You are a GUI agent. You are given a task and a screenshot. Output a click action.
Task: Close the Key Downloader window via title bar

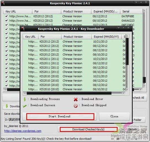(128, 28)
